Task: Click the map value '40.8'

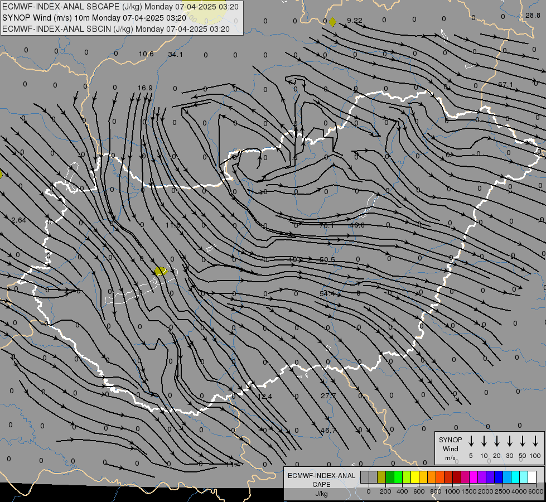Action: coord(356,225)
